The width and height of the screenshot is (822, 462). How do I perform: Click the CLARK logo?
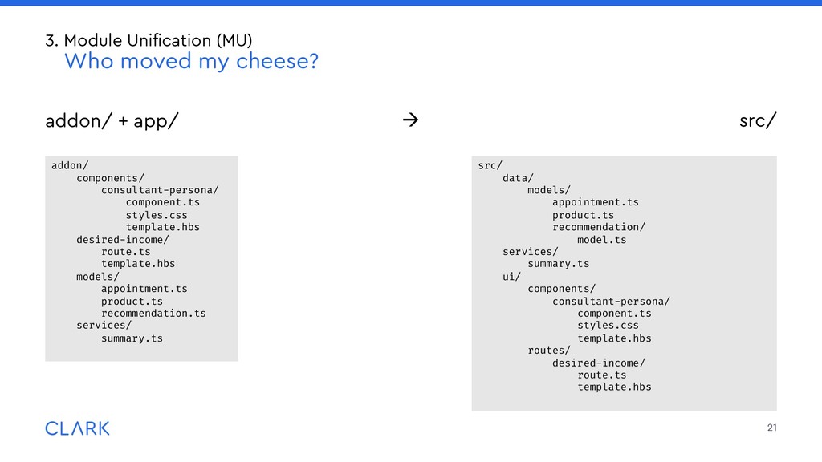tap(77, 428)
